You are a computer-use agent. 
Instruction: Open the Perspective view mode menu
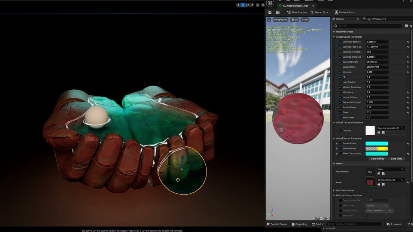(280, 20)
